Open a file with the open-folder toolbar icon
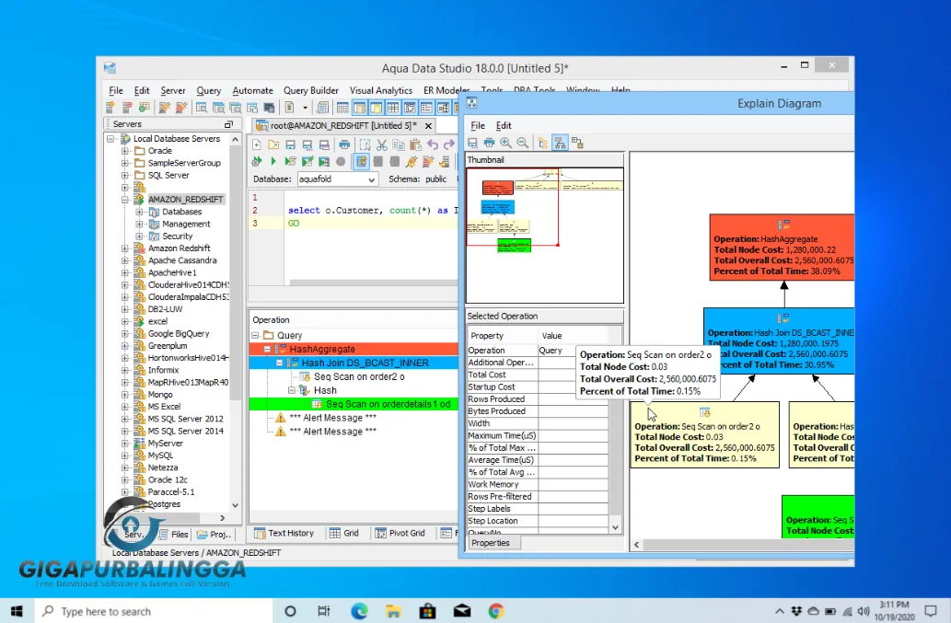Viewport: 951px width, 623px height. tap(272, 144)
